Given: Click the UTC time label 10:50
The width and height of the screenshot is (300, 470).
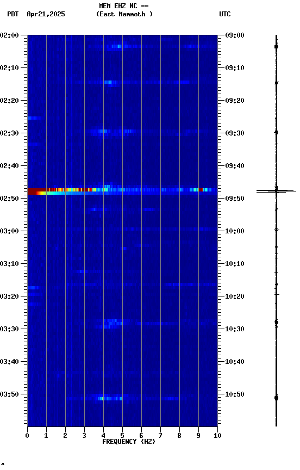Looking at the screenshot, I should click(235, 394).
